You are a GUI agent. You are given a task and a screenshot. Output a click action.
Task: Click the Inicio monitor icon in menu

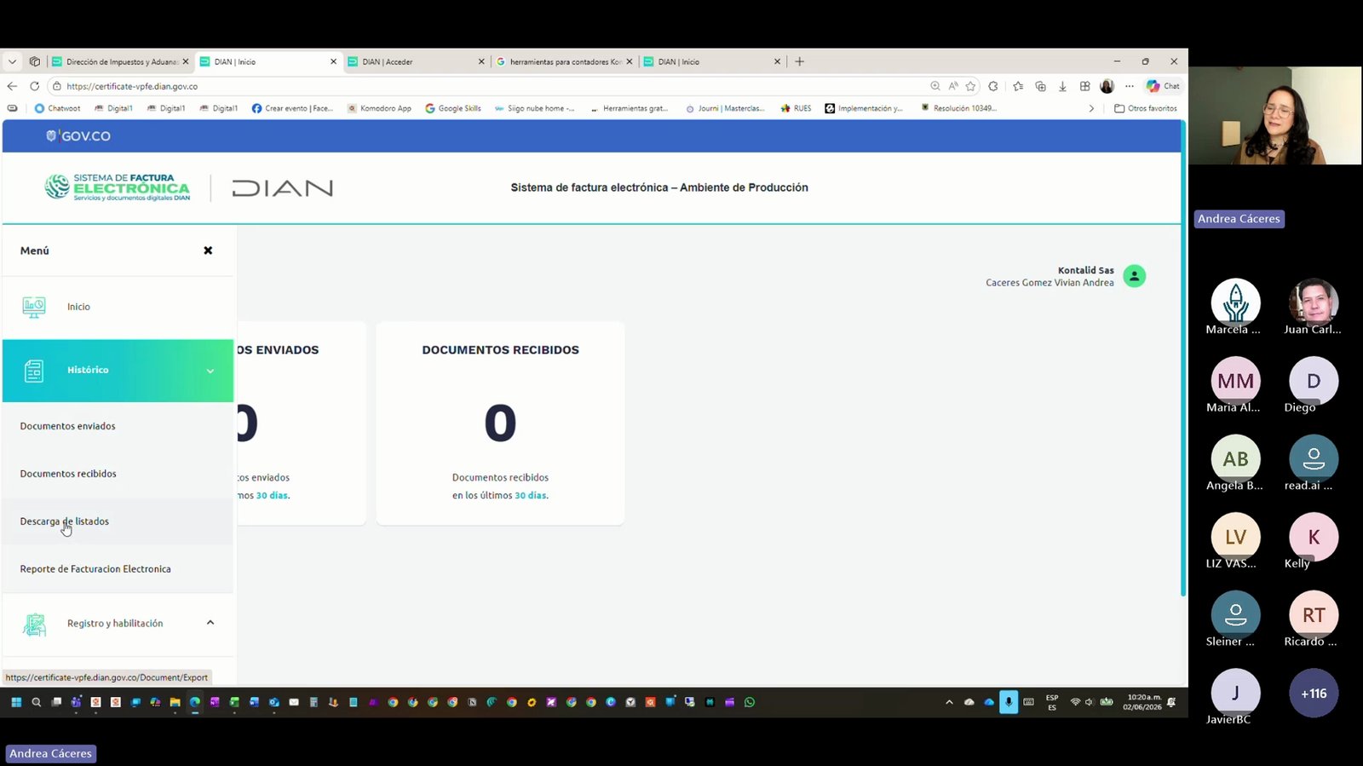pos(34,307)
